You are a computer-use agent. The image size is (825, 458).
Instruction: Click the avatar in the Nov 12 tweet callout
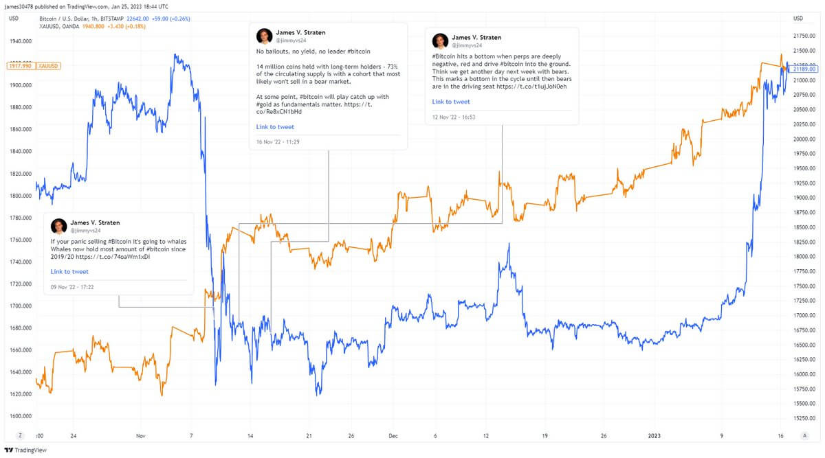pyautogui.click(x=440, y=40)
